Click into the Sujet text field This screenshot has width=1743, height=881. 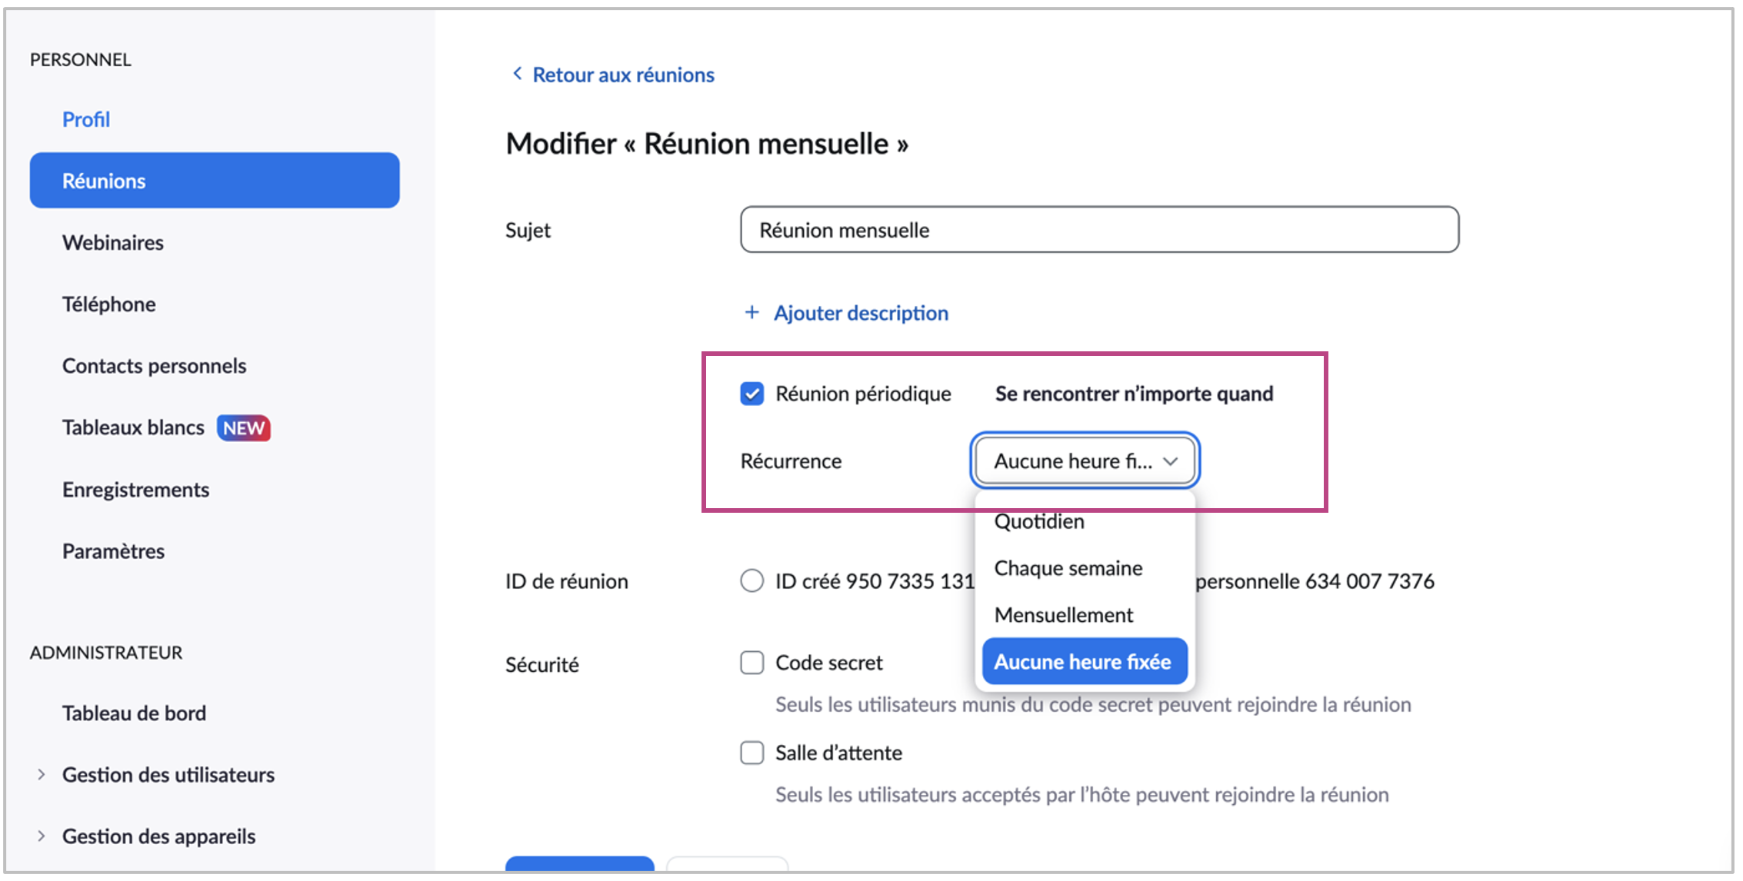click(1098, 230)
